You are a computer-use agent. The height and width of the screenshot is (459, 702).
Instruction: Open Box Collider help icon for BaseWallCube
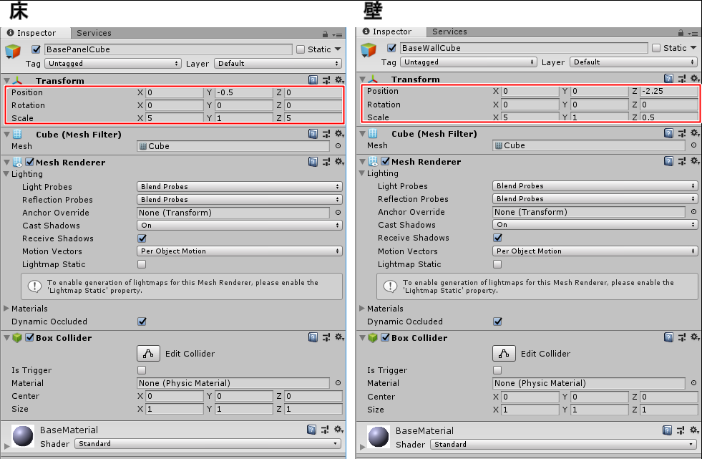[x=668, y=337]
